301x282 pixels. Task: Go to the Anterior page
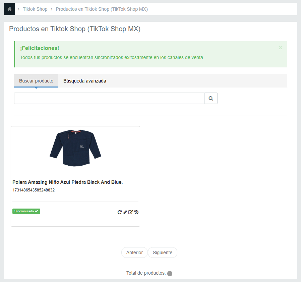point(134,252)
